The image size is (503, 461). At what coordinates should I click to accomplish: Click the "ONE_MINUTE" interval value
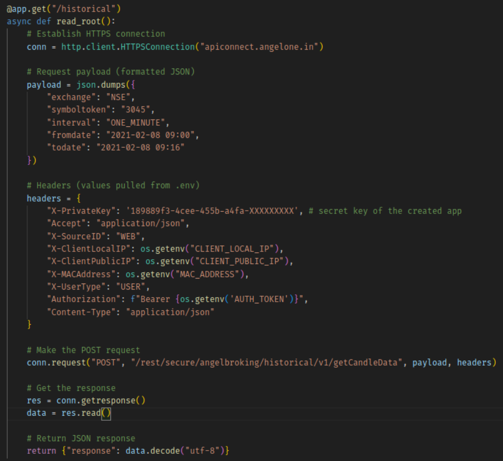pos(135,122)
